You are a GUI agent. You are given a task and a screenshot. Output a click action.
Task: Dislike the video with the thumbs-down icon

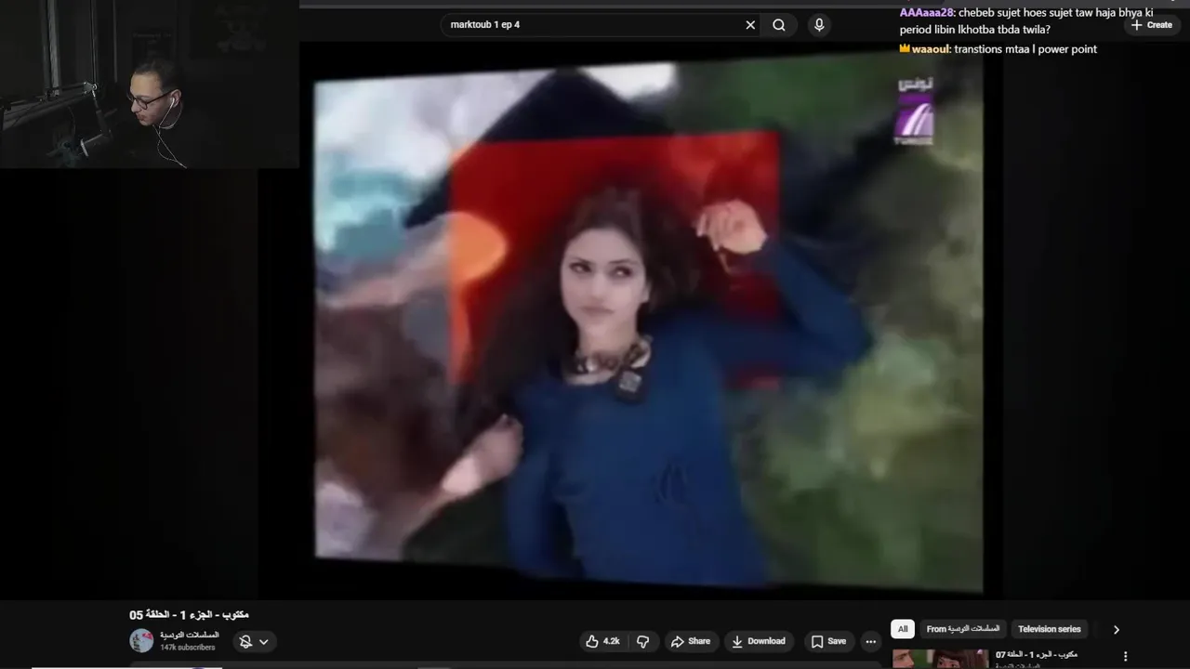coord(642,641)
